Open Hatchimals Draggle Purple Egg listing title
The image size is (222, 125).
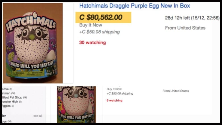[x=135, y=6]
